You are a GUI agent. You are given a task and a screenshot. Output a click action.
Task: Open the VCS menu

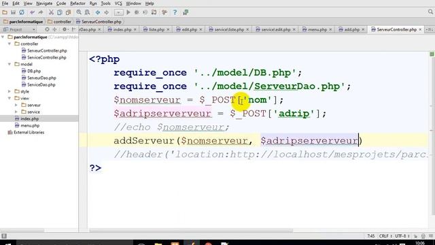pyautogui.click(x=118, y=3)
